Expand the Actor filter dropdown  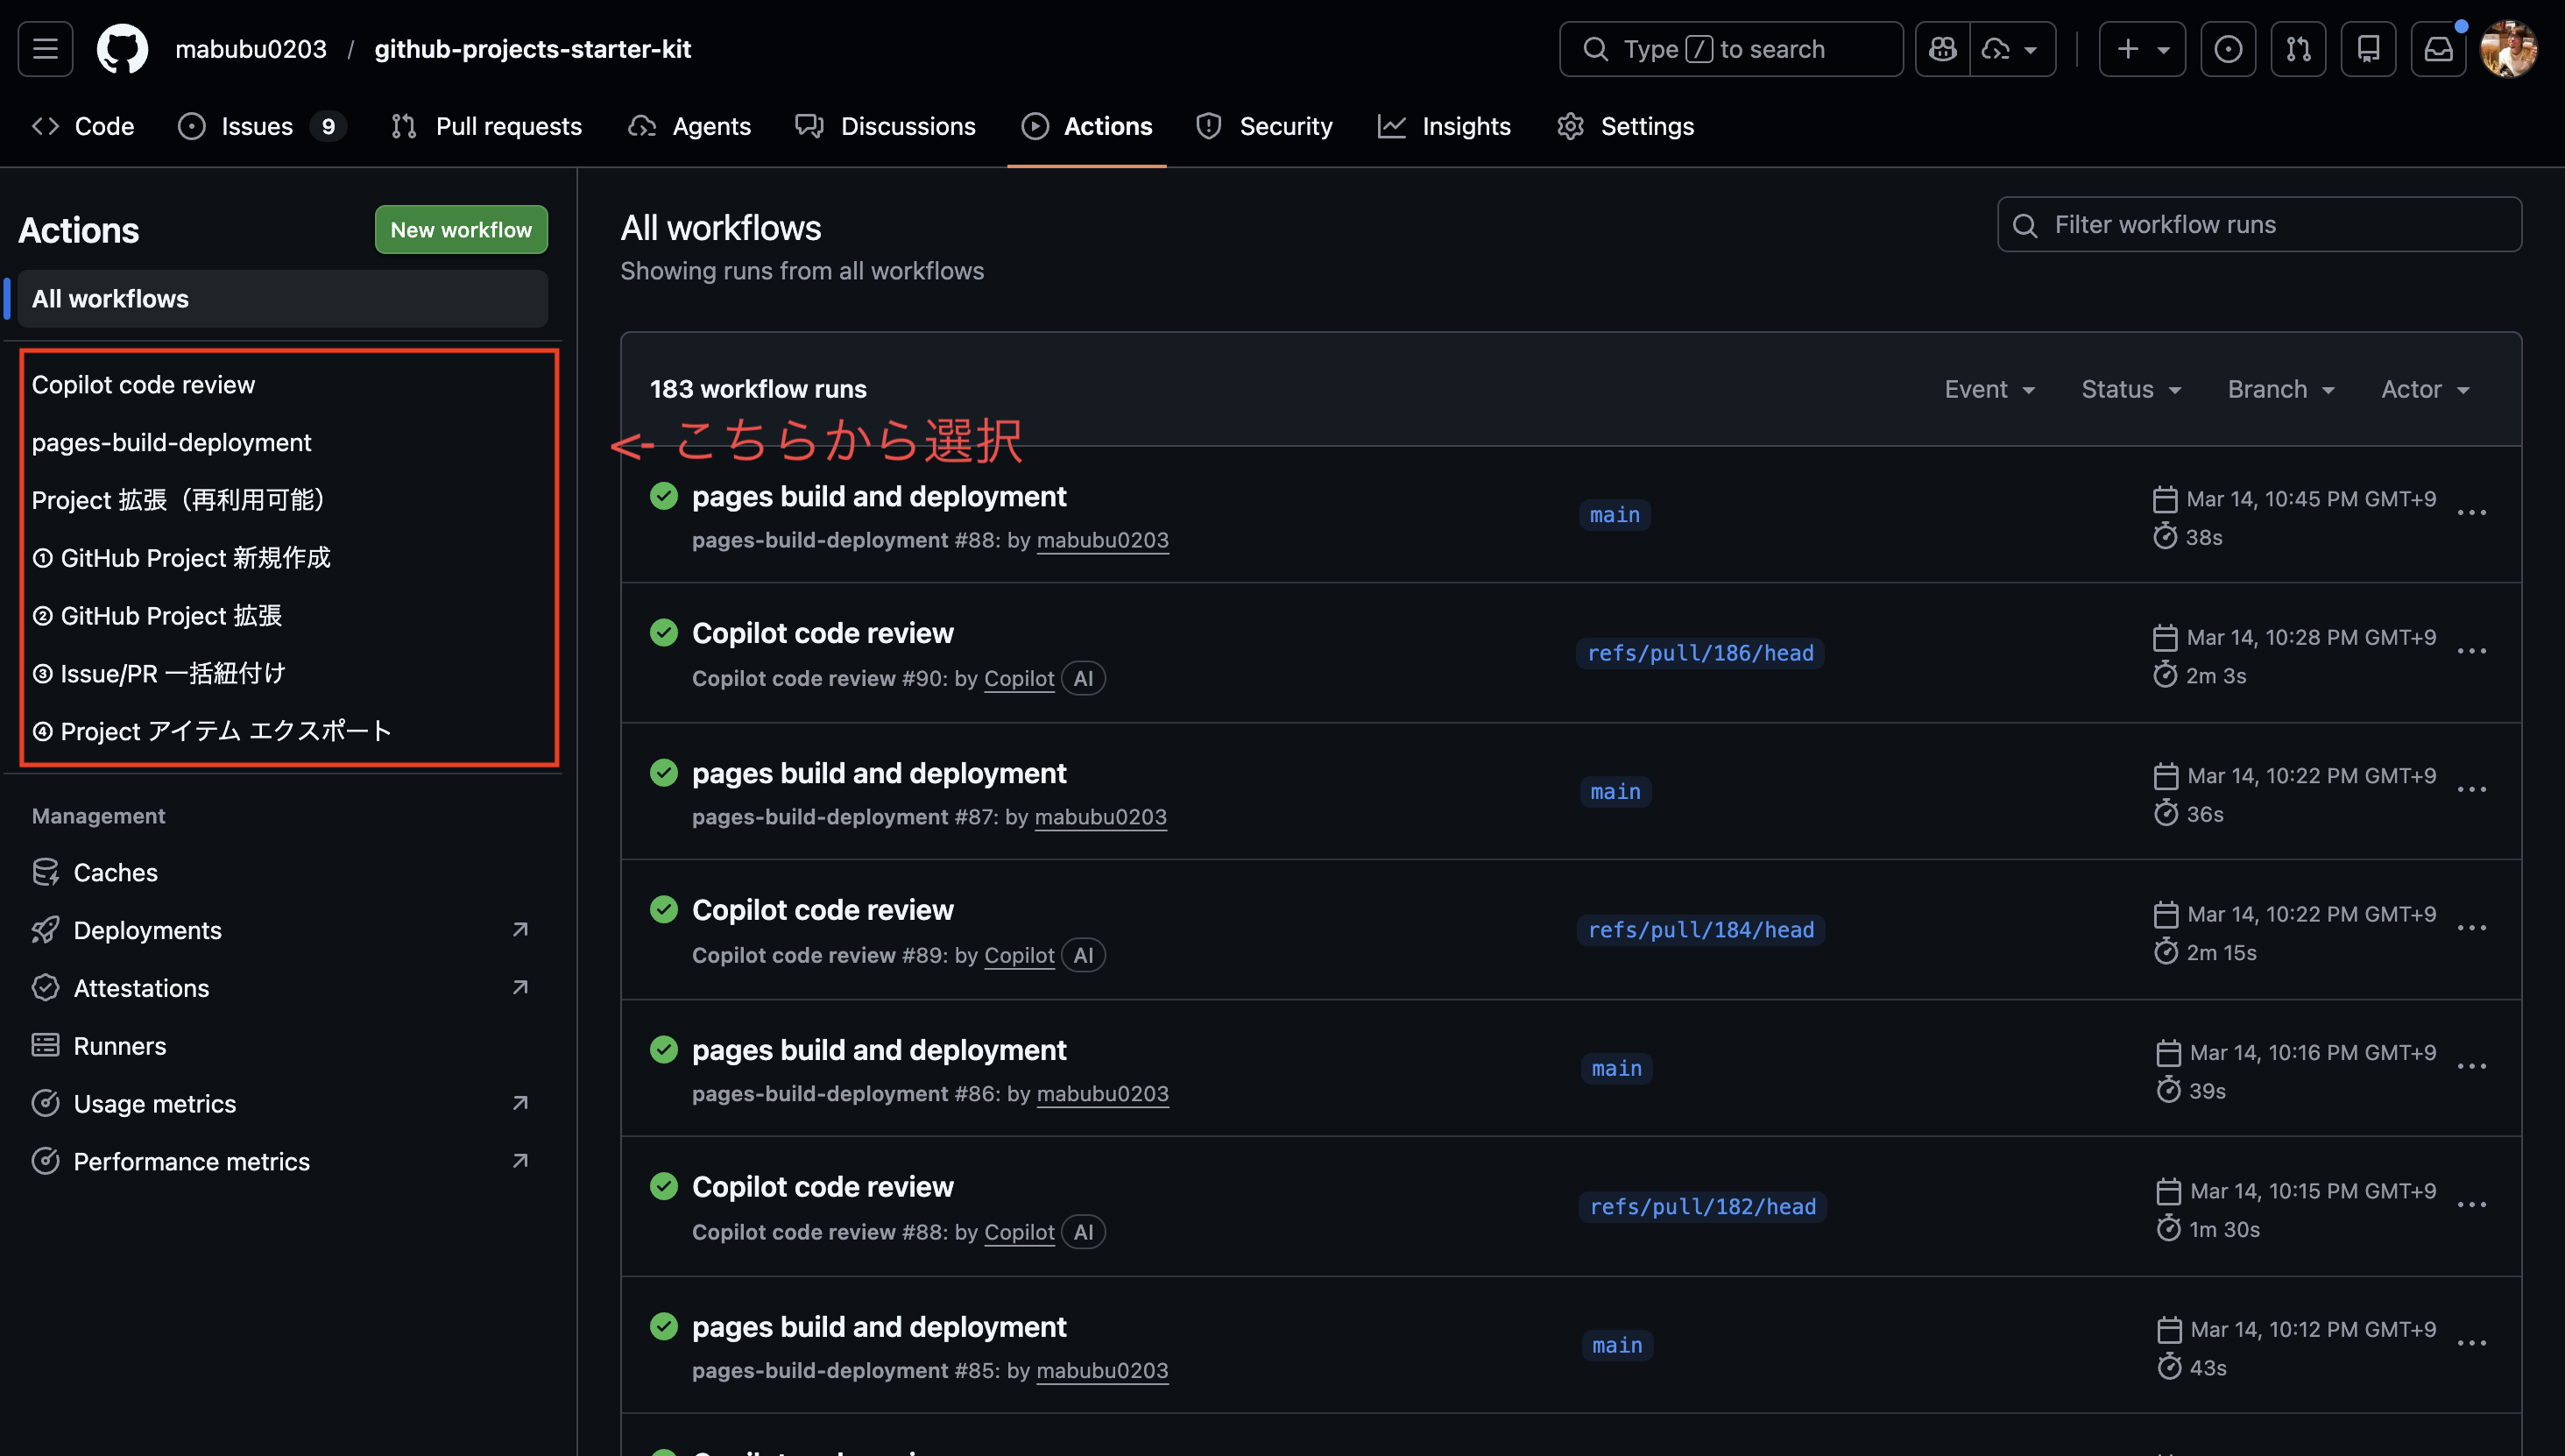2425,389
